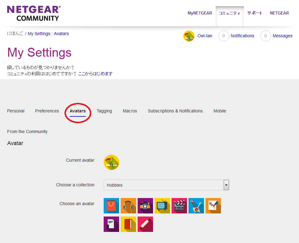Viewport: 299px width, 243px height.
Task: Choose the headphones avatar
Action: [128, 206]
